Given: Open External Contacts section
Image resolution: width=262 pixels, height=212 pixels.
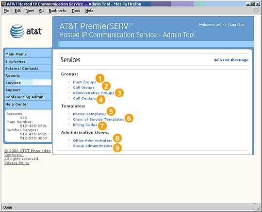Looking at the screenshot, I should pyautogui.click(x=28, y=69).
